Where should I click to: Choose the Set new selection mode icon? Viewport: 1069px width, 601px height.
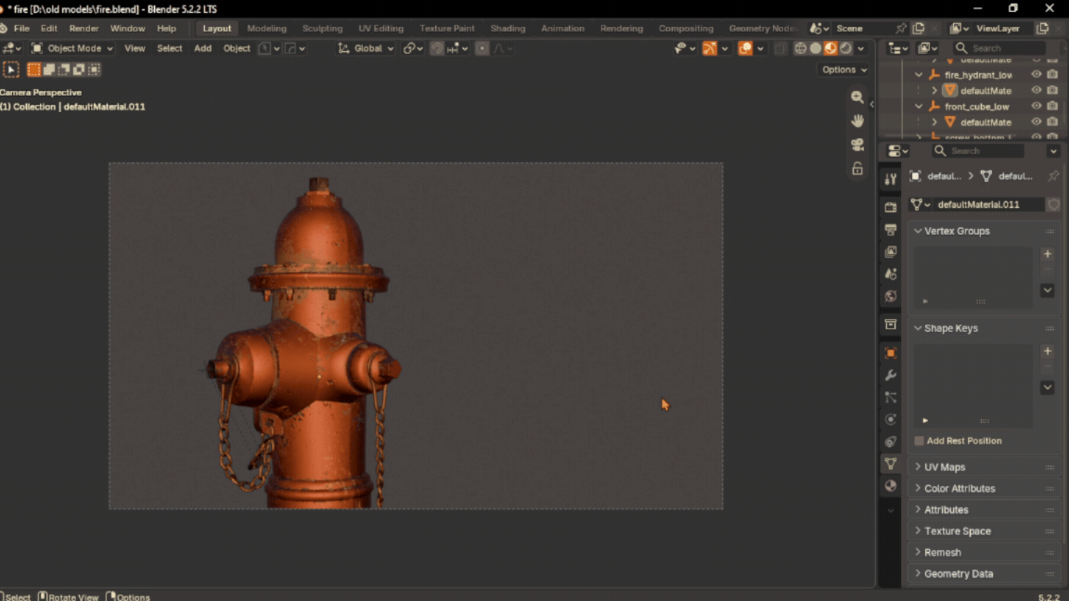point(33,70)
